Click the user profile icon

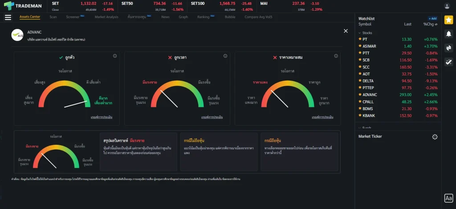point(447,6)
